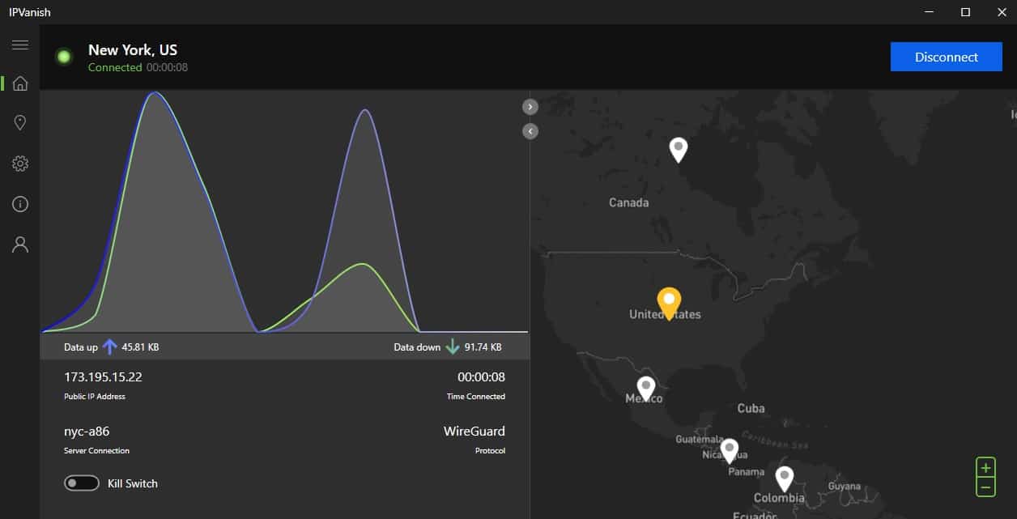The image size is (1017, 519).
Task: Zoom in the map with plus button
Action: pos(985,468)
